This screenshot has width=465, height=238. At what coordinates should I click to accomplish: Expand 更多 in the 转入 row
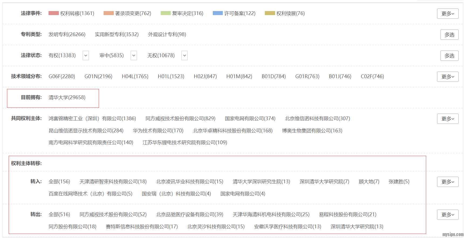pos(447,182)
